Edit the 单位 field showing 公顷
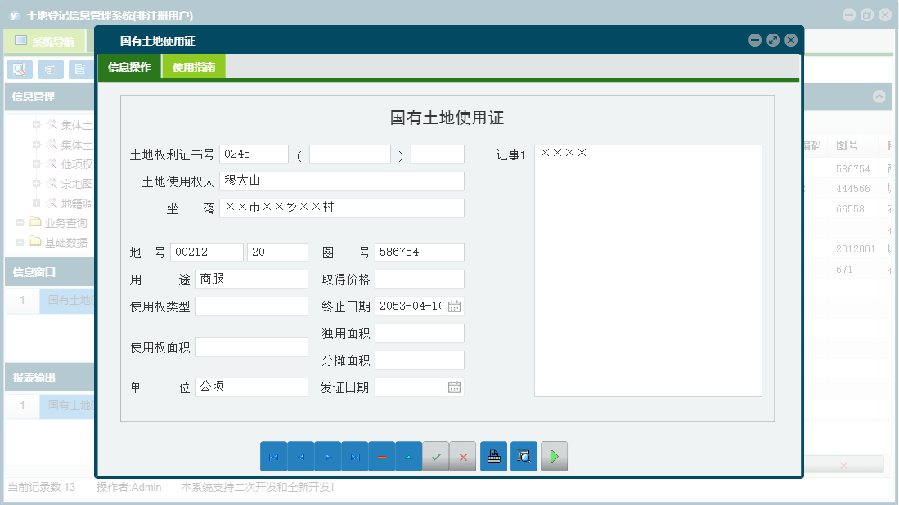 tap(252, 387)
